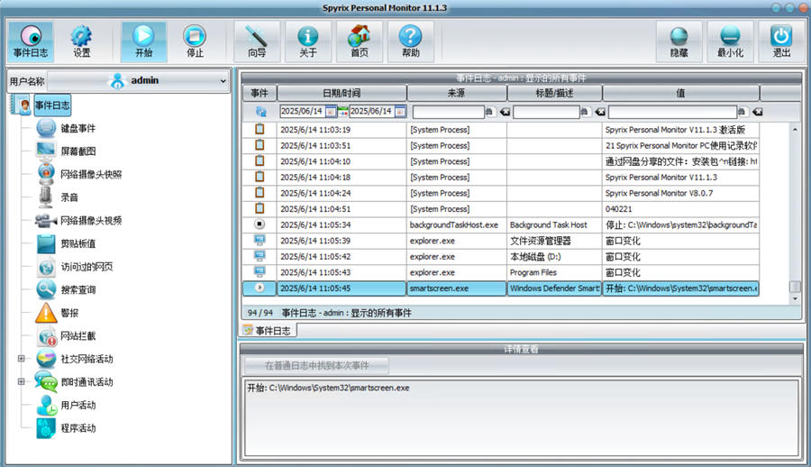Select explorer.exe row titled 文件资源管理器
The image size is (811, 467).
pos(501,241)
